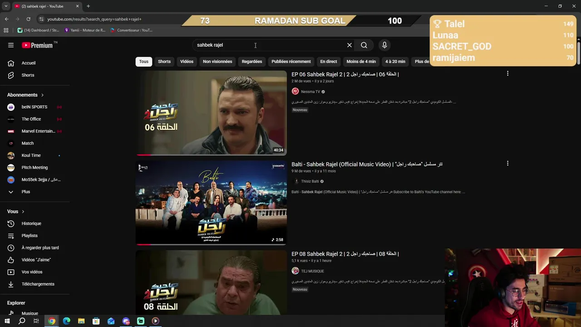The height and width of the screenshot is (327, 581).
Task: Open options menu for Balti music video
Action: point(507,163)
